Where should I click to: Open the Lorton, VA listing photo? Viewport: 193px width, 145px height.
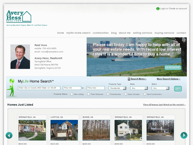click(x=64, y=130)
